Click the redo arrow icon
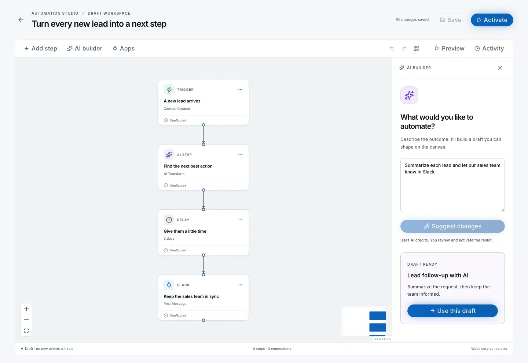The height and width of the screenshot is (363, 528). coord(404,48)
